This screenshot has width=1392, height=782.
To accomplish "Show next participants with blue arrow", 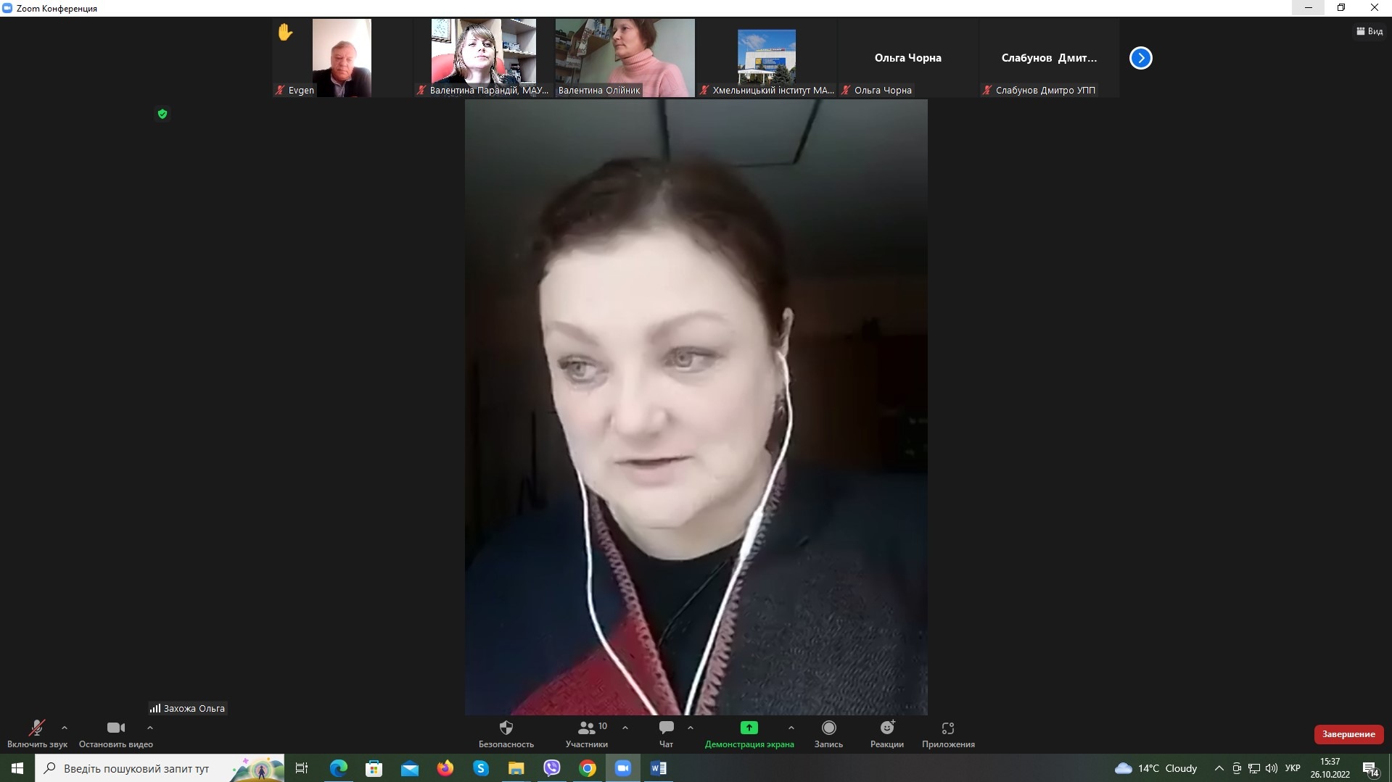I will click(x=1141, y=58).
